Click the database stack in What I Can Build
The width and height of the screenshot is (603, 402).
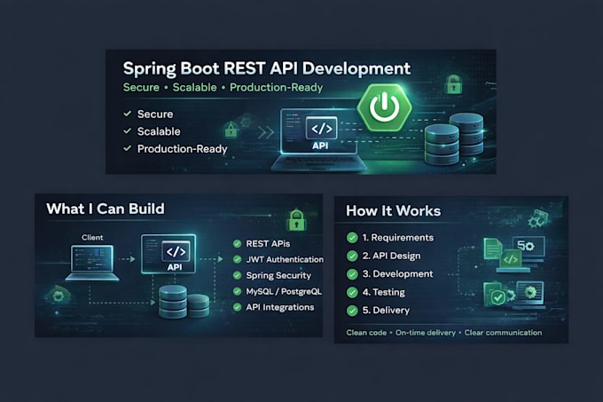[x=184, y=301]
